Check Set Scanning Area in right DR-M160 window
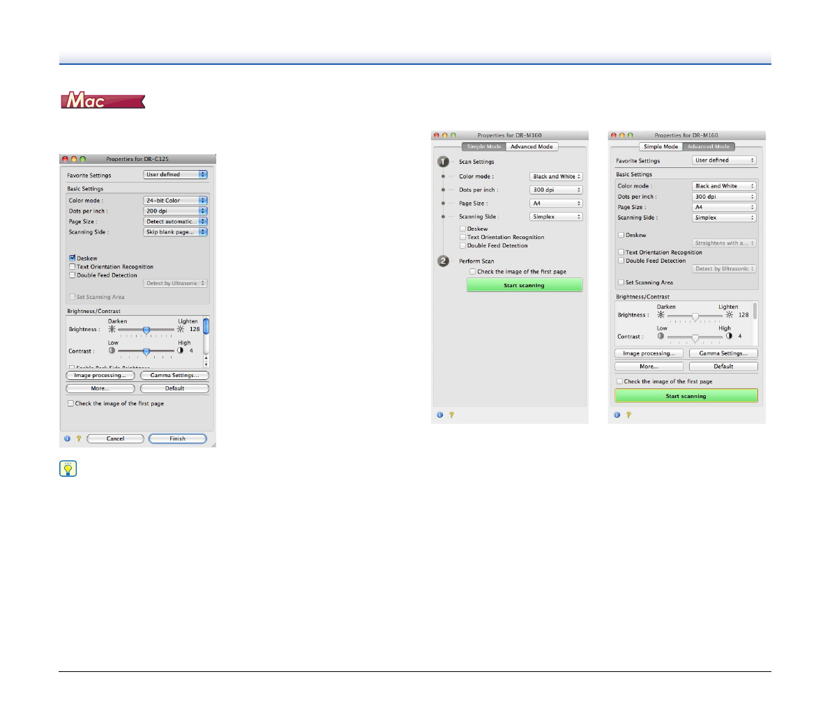830x711 pixels. tap(621, 282)
